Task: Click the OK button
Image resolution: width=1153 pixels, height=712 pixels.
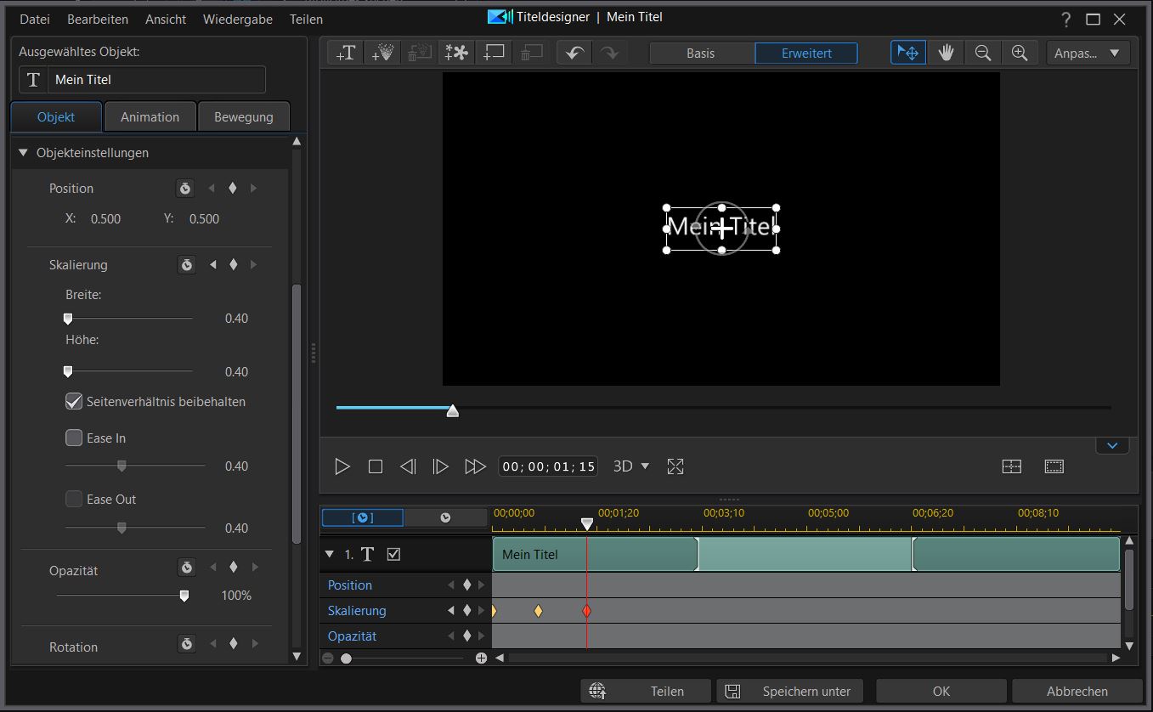Action: 940,691
